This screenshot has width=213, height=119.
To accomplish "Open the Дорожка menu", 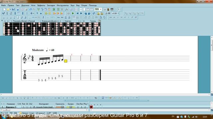I will [25, 5].
